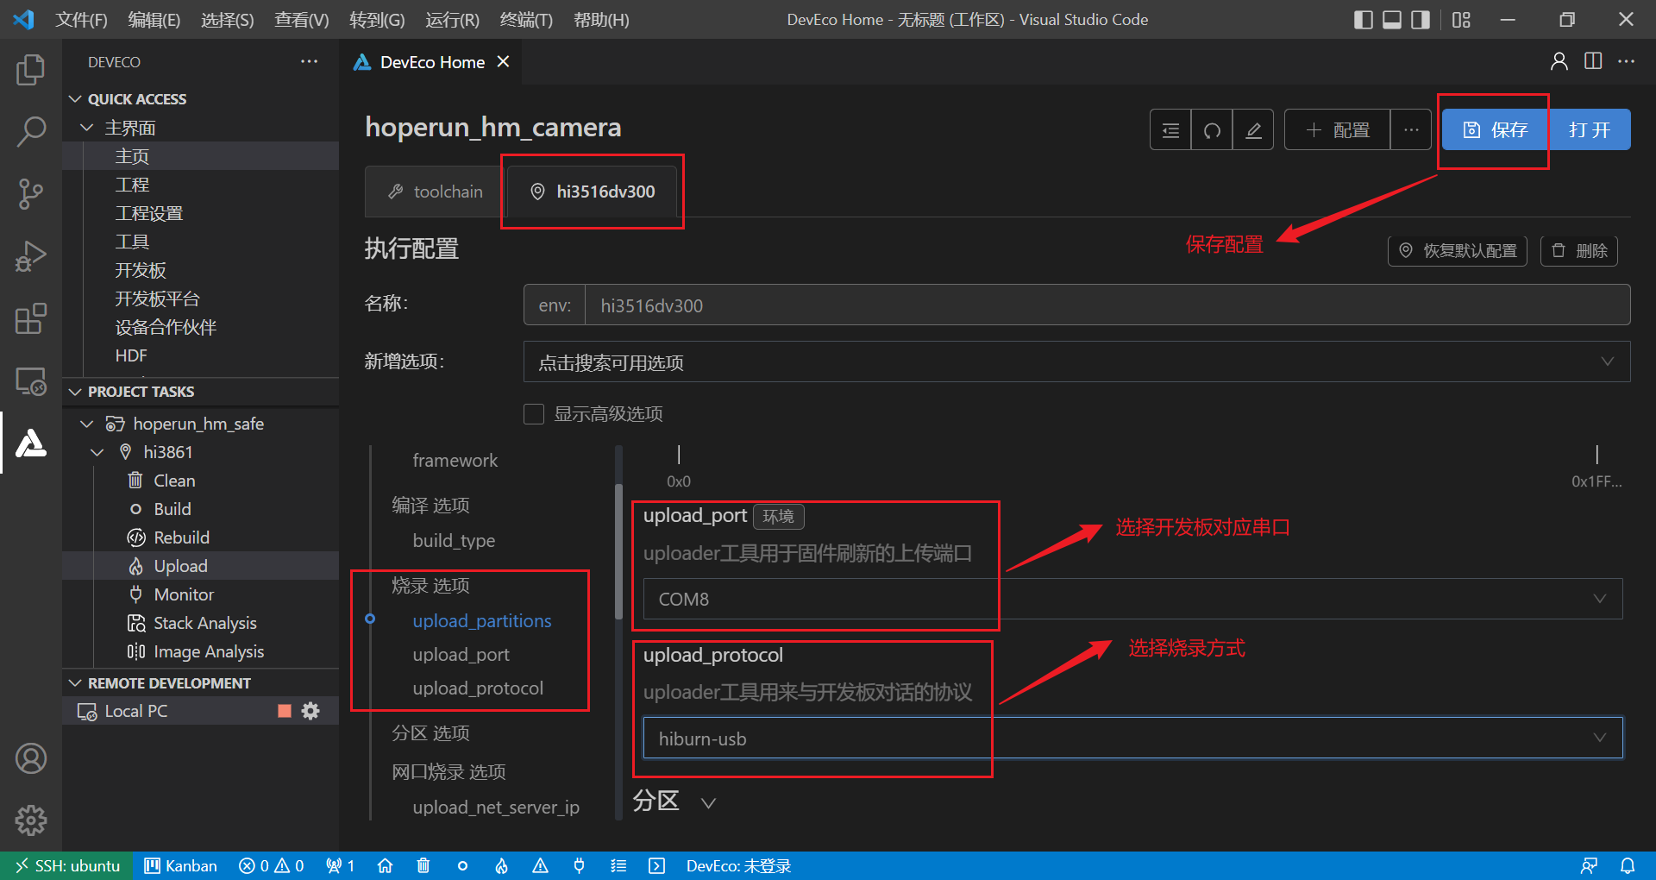The height and width of the screenshot is (880, 1656).
Task: Collapse PROJECT TASKS section
Action: 75,392
